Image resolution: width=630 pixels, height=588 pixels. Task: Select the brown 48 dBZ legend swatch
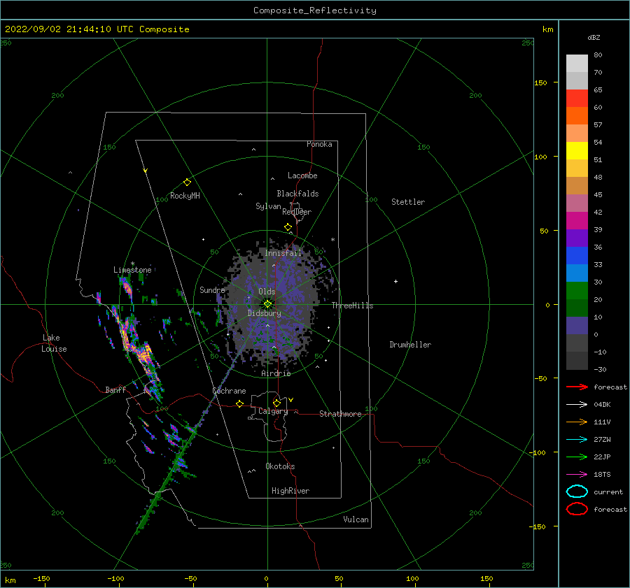[x=577, y=185]
